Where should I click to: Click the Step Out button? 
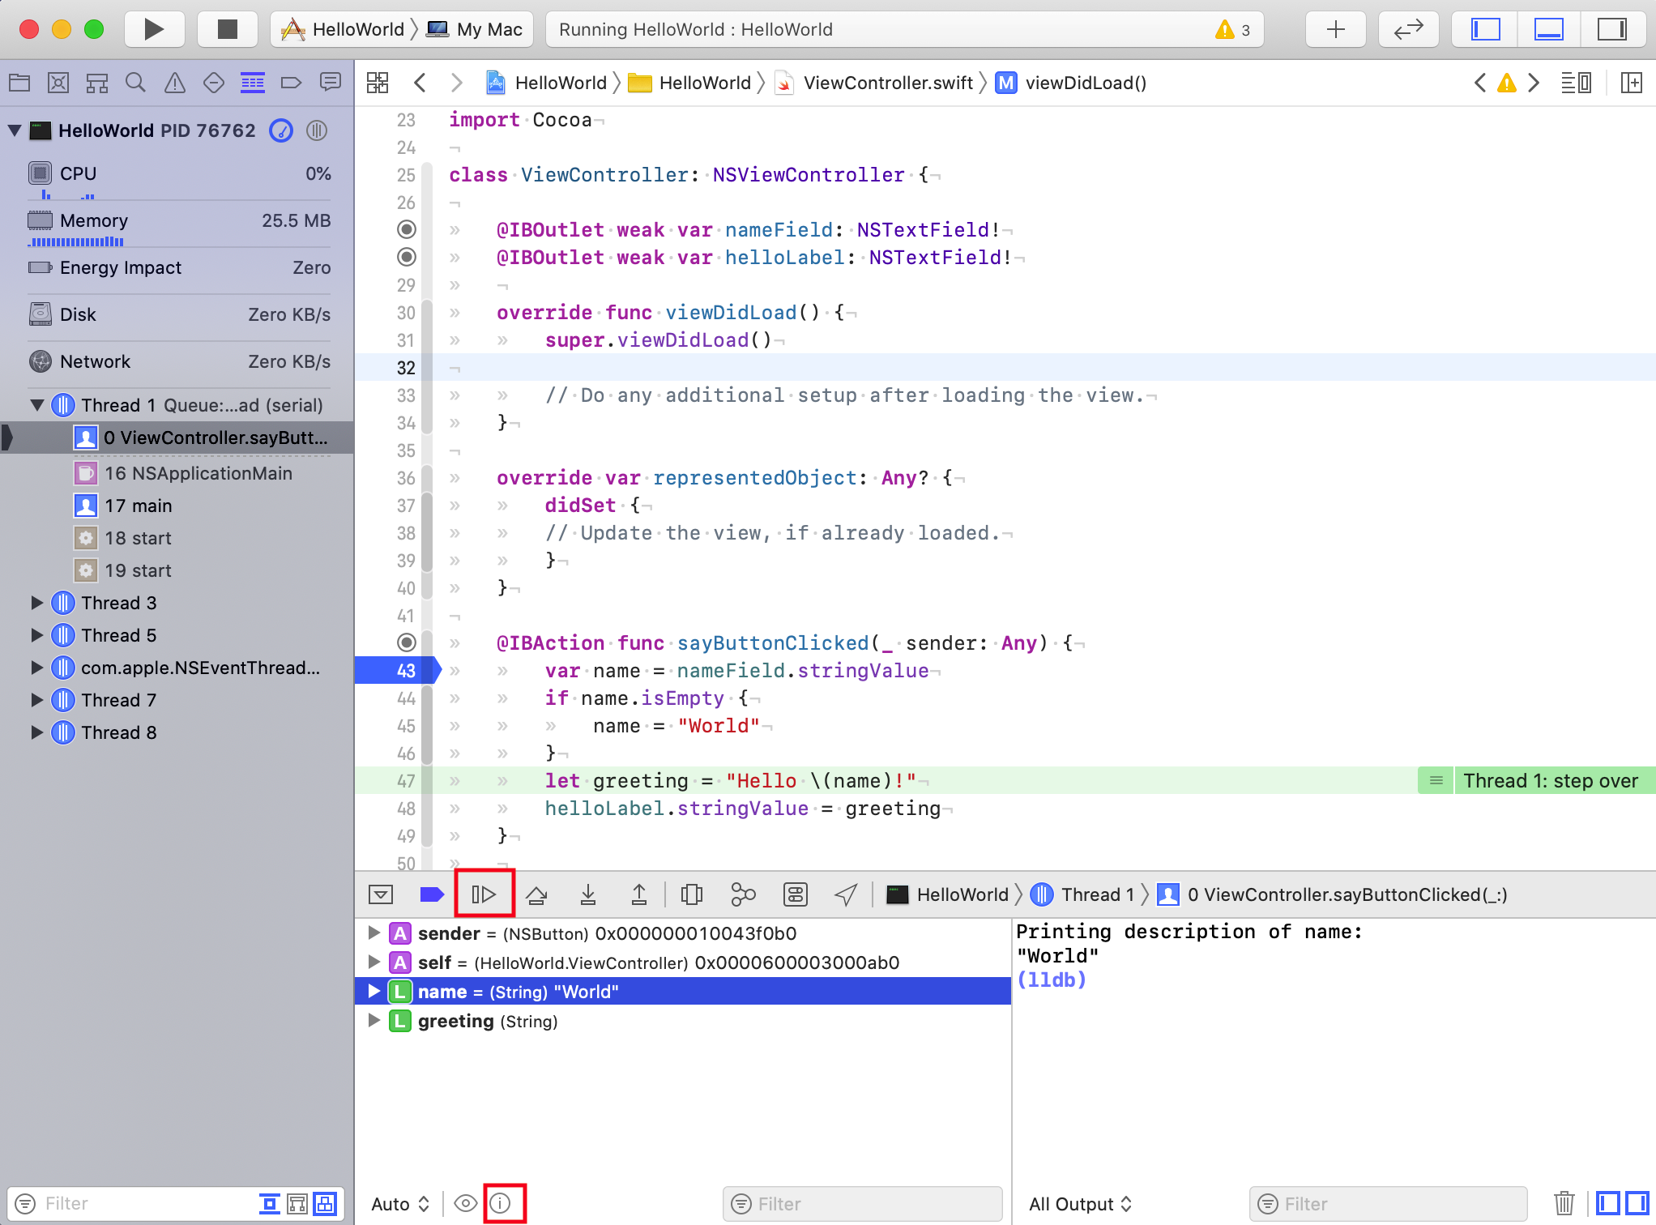click(x=639, y=895)
